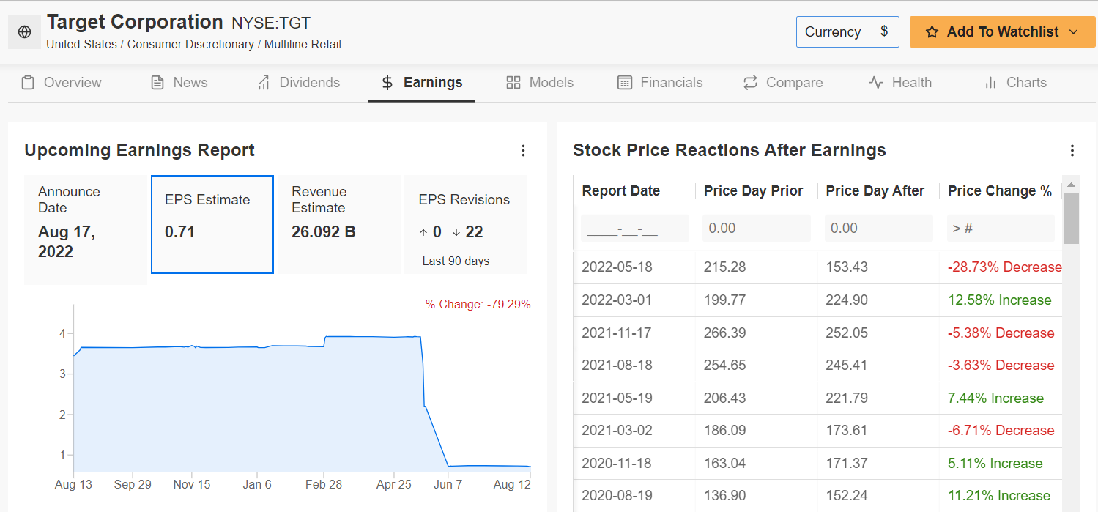
Task: Click the 12.58% Increase cell
Action: point(999,300)
